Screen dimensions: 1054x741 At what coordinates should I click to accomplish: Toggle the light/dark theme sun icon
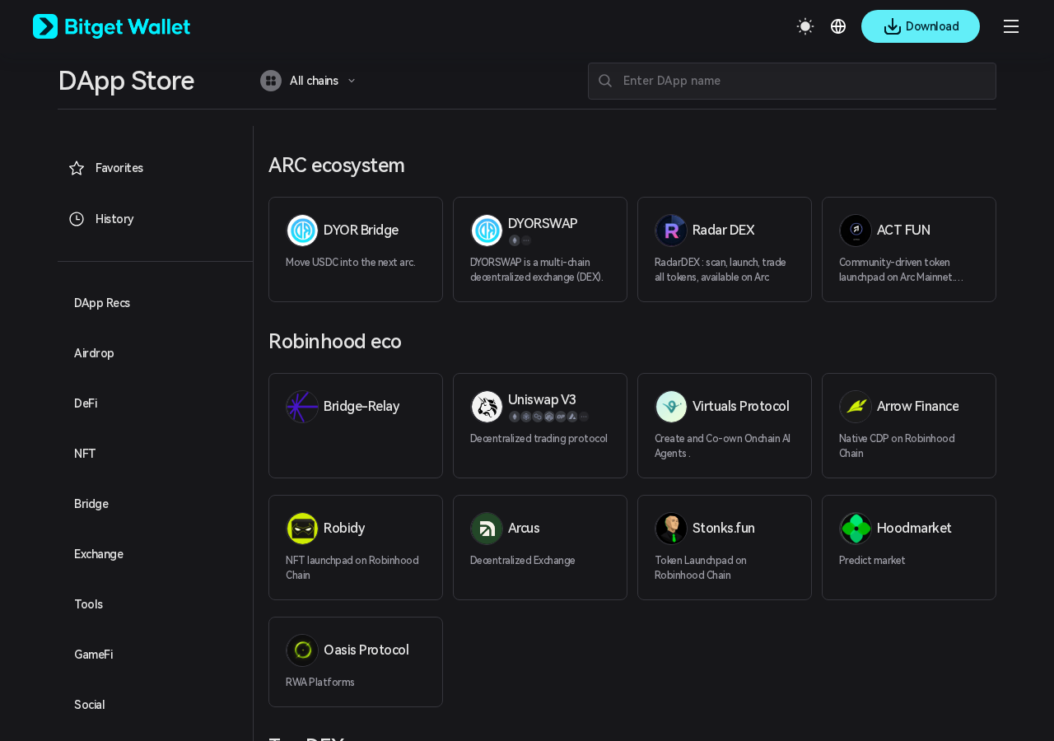805,26
